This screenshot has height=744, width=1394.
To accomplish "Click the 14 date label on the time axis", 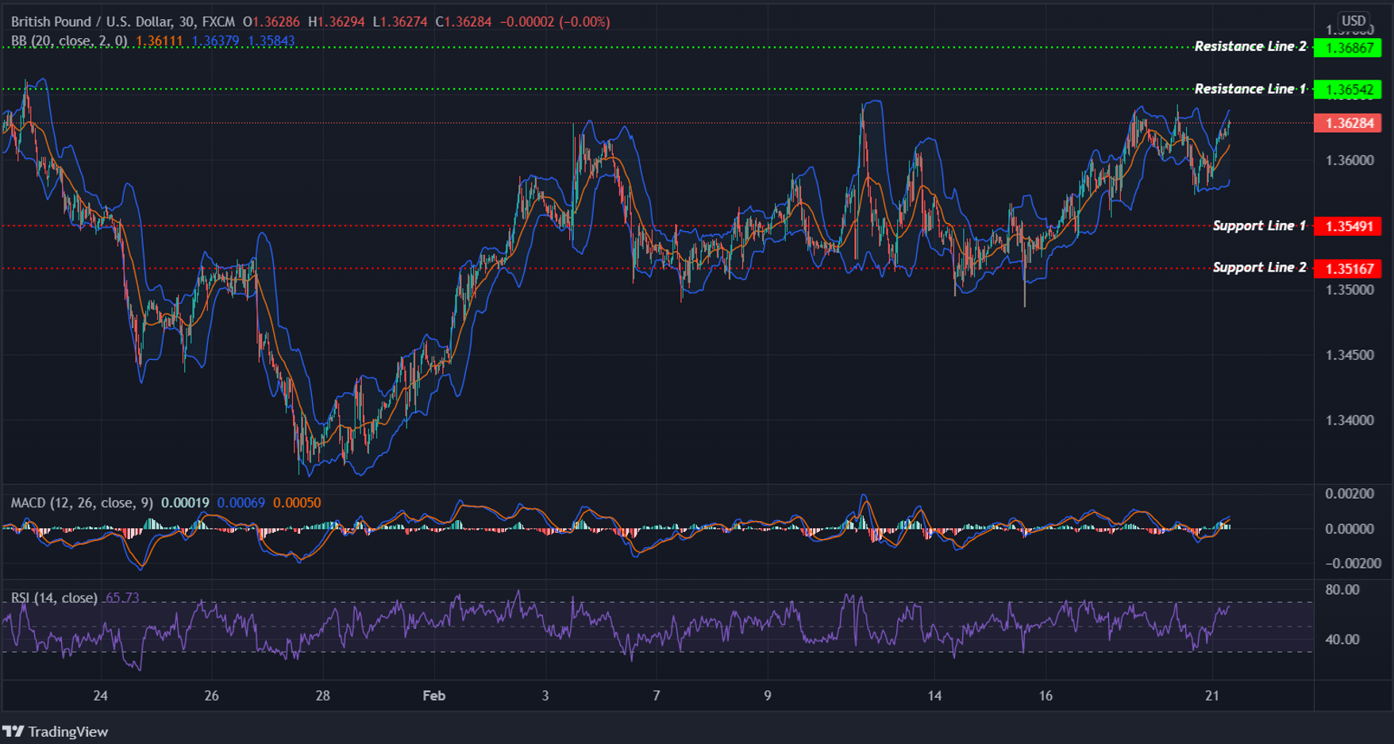I will 934,695.
